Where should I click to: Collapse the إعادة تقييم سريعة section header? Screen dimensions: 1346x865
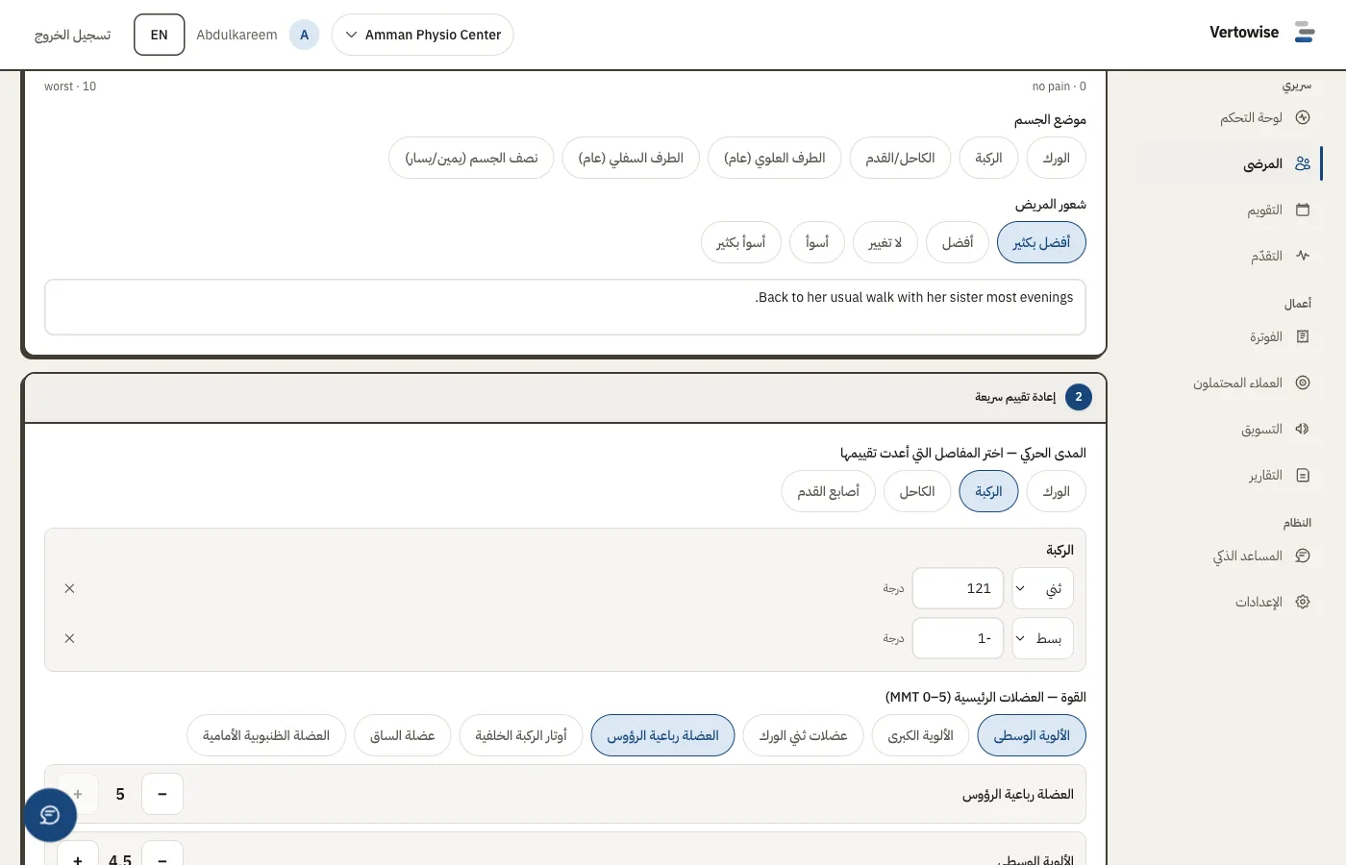pos(565,397)
